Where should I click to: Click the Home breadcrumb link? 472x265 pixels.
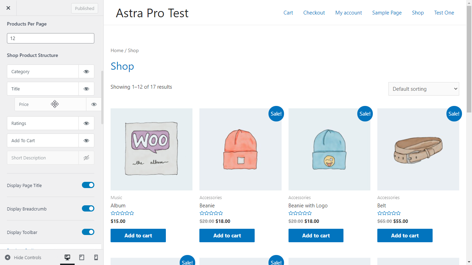click(117, 50)
